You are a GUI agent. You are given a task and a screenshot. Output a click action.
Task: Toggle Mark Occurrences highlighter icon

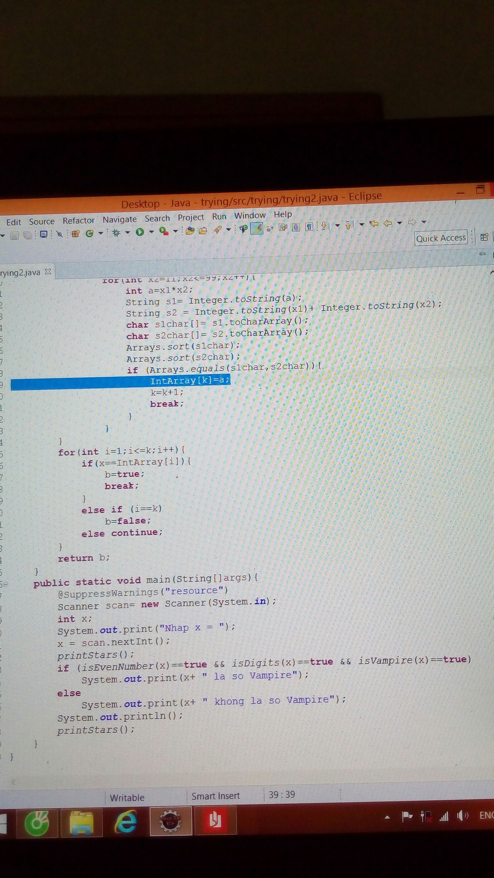click(257, 228)
